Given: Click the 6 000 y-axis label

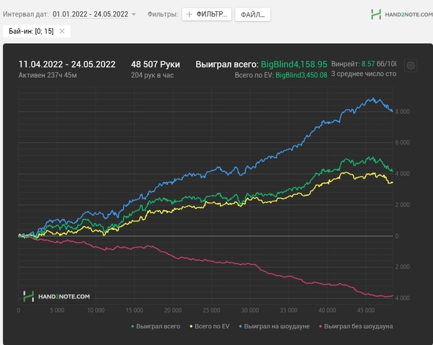Looking at the screenshot, I should (402, 142).
